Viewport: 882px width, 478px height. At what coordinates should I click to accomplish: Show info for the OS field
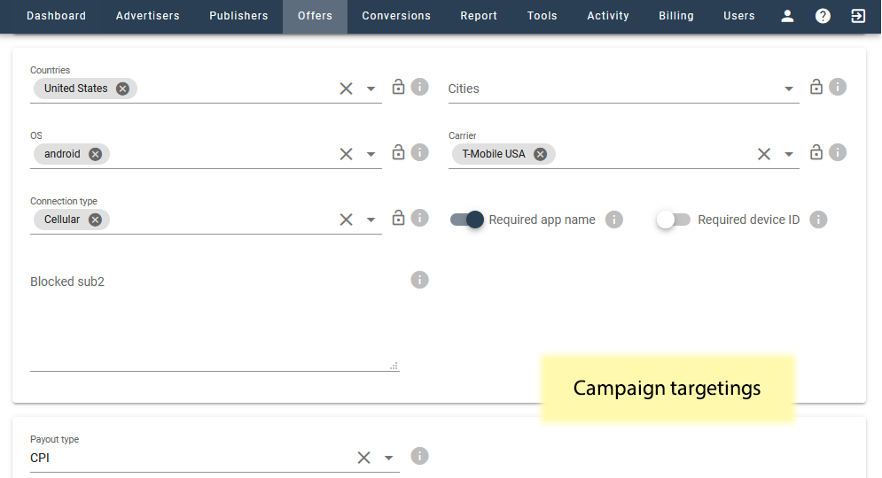point(419,153)
